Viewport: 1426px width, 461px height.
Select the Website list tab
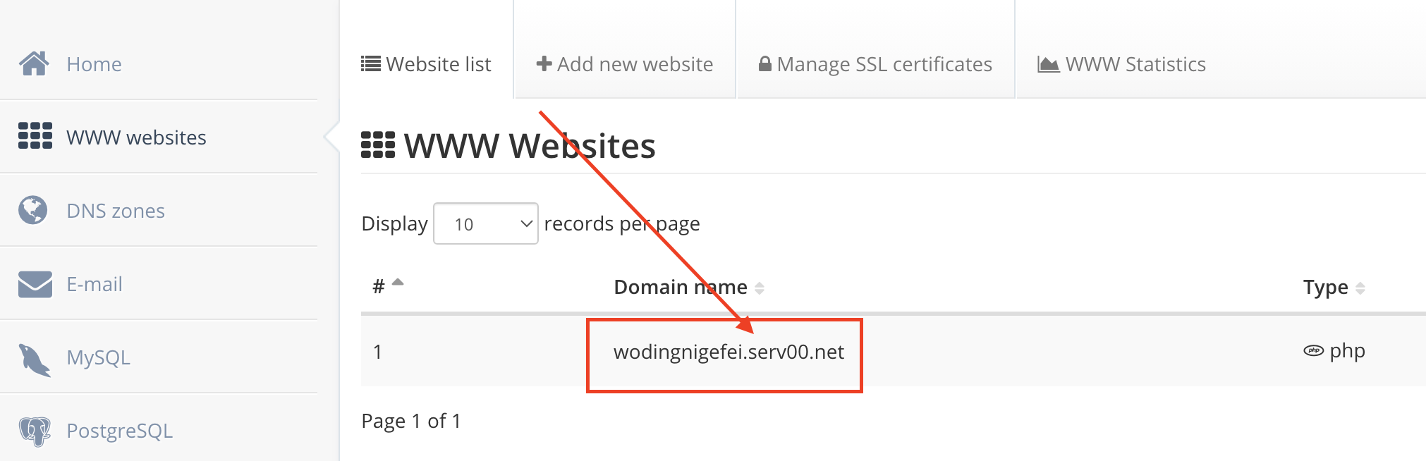426,64
